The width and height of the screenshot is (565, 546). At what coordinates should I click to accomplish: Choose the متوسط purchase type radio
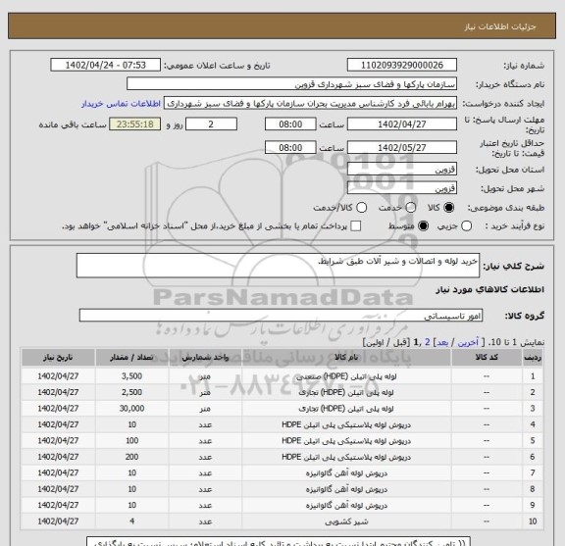point(423,226)
